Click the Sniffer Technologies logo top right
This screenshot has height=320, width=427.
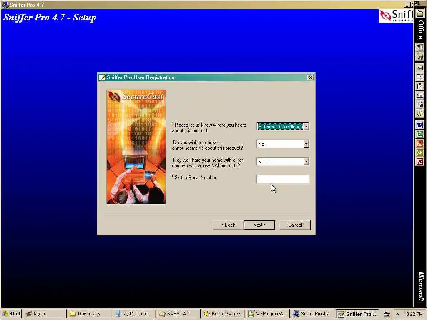[x=396, y=16]
